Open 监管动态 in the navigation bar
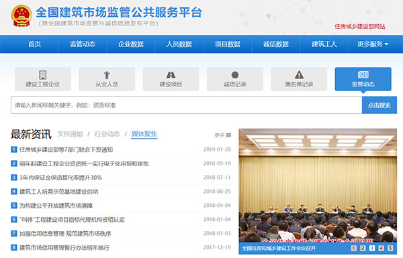This screenshot has height=258, width=403. pos(83,44)
